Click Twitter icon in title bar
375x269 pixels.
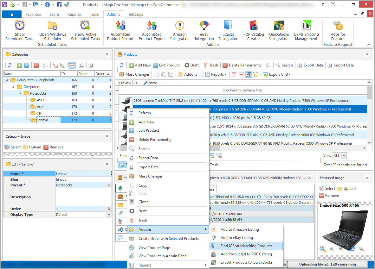click(67, 4)
